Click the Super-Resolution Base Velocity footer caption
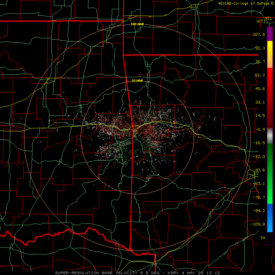275x275 pixels. point(137,273)
